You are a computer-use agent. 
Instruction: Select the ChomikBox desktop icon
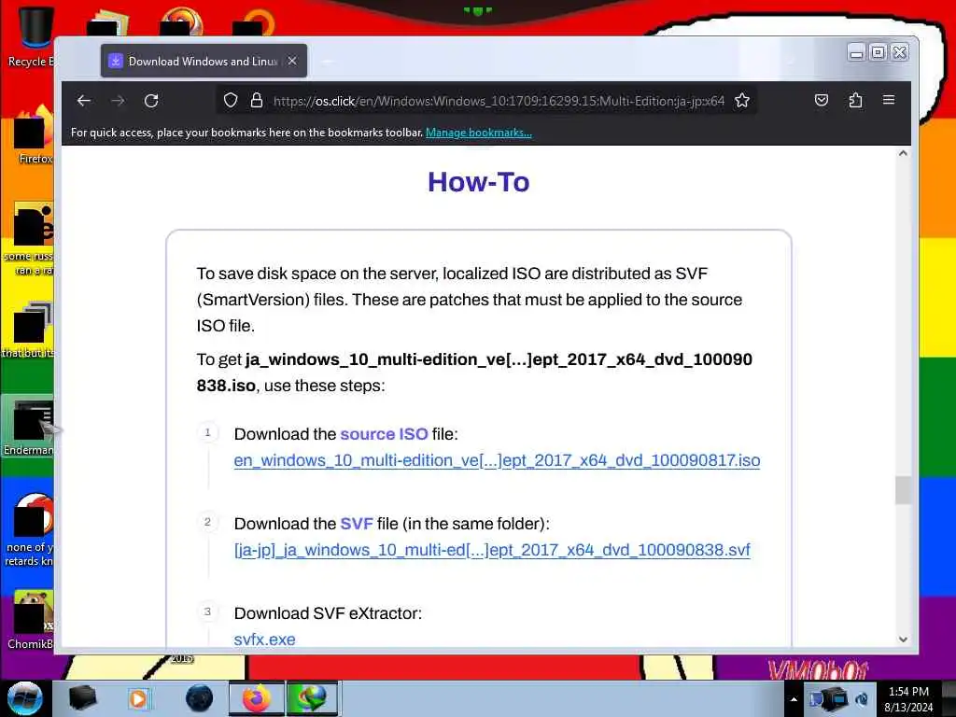(29, 620)
